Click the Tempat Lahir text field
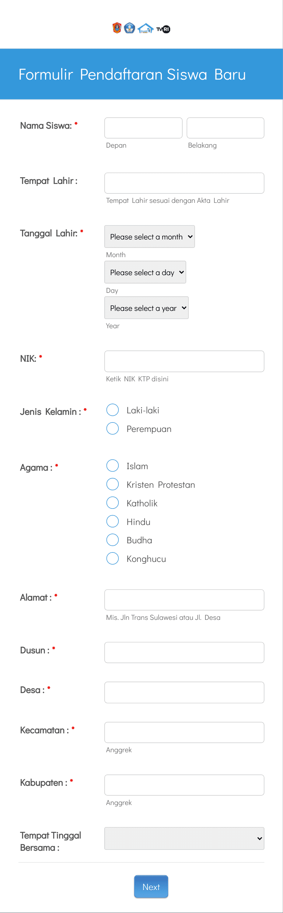This screenshot has width=283, height=913. pyautogui.click(x=184, y=183)
